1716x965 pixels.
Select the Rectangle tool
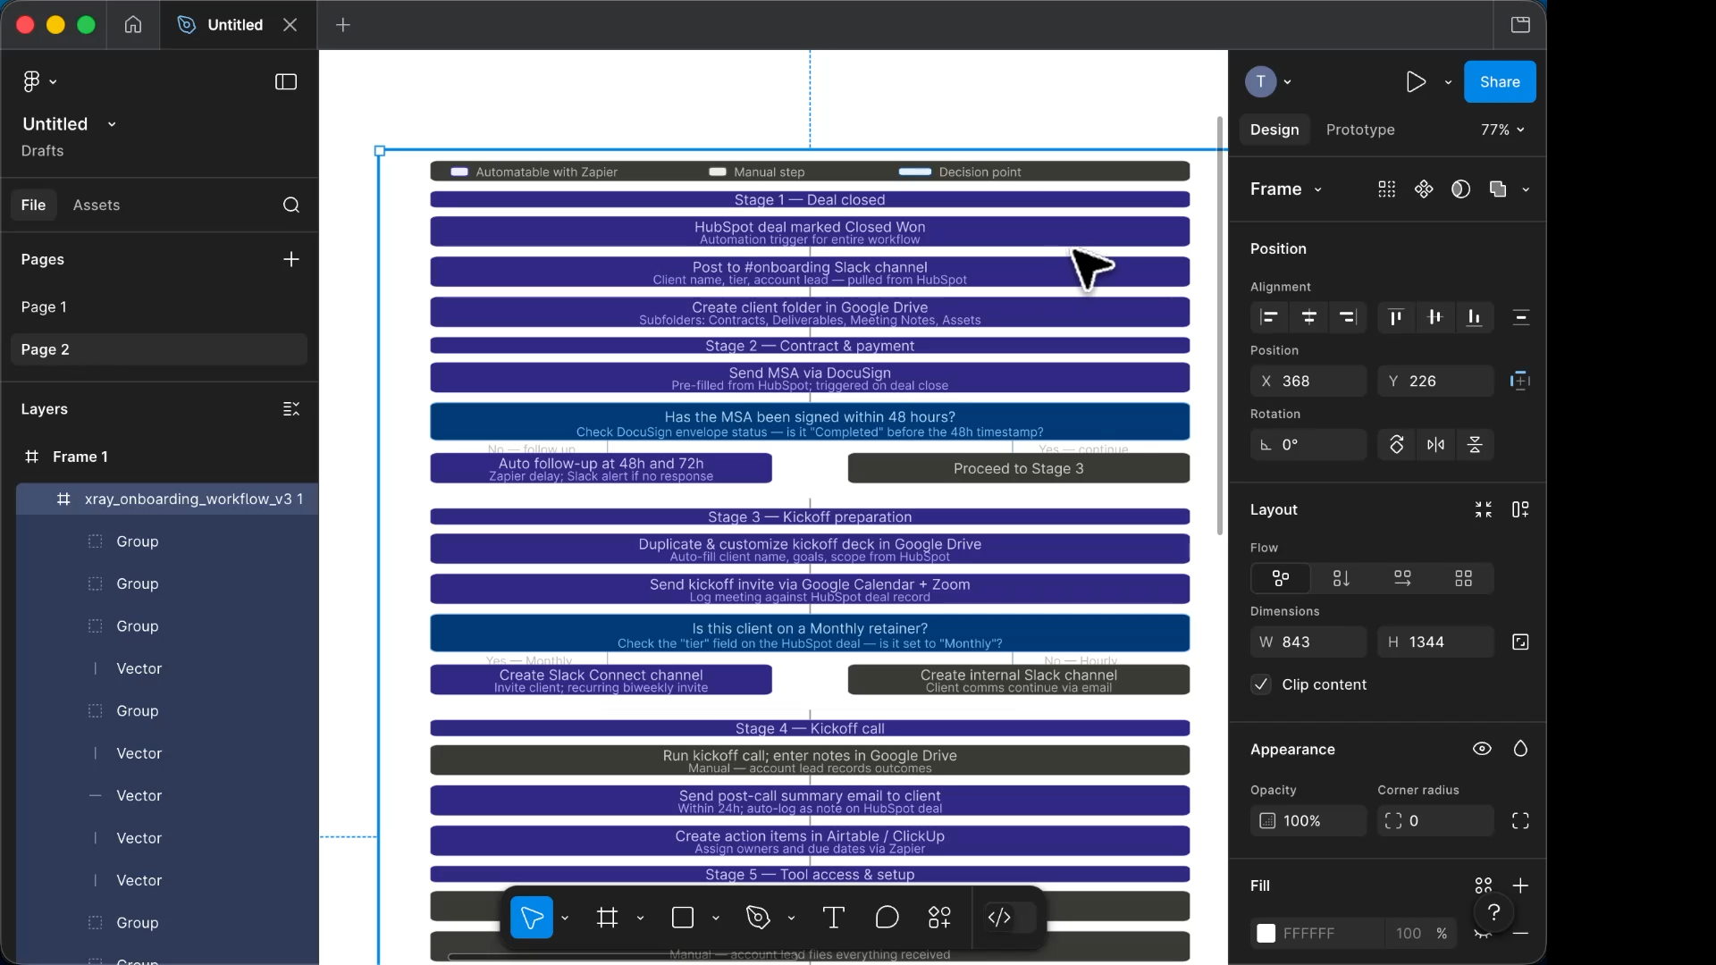tap(683, 918)
